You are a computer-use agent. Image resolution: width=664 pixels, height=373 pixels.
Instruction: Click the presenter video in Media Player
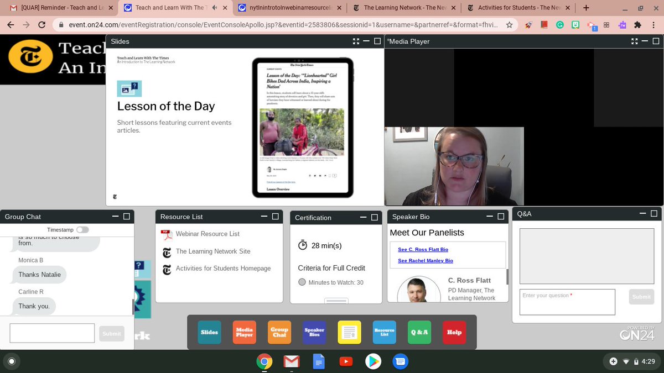tap(454, 166)
